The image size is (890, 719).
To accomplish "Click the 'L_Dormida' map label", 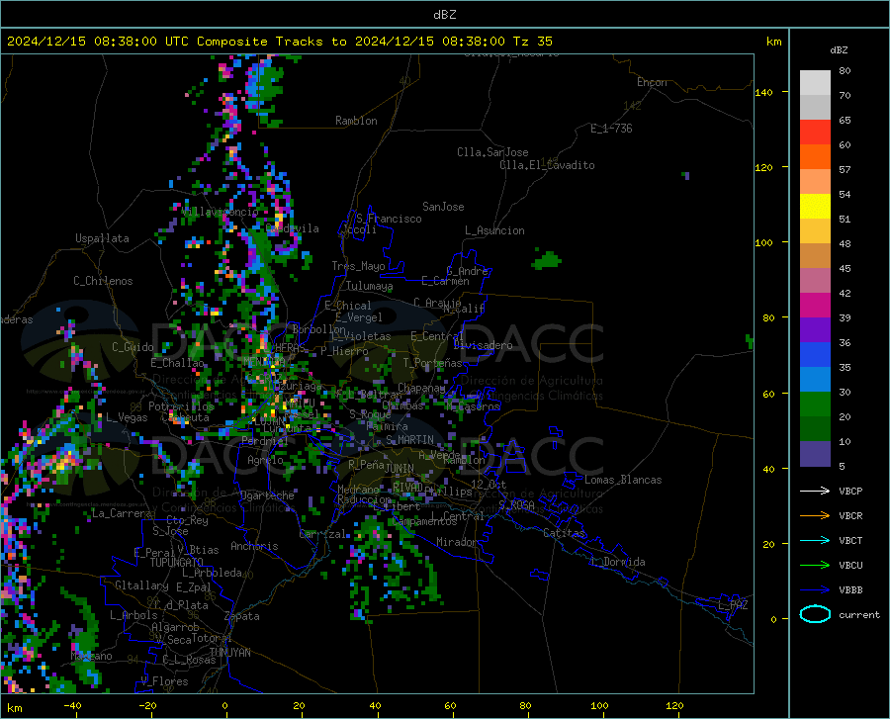I will pos(617,562).
